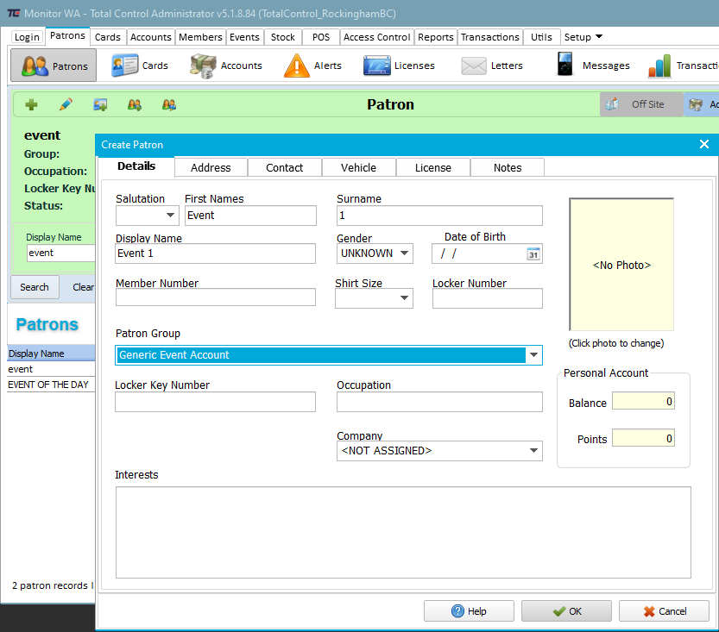This screenshot has height=632, width=719.
Task: Expand the Salutation dropdown
Action: click(x=170, y=216)
